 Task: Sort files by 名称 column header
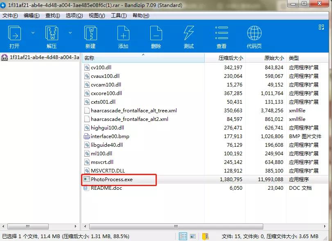90,58
